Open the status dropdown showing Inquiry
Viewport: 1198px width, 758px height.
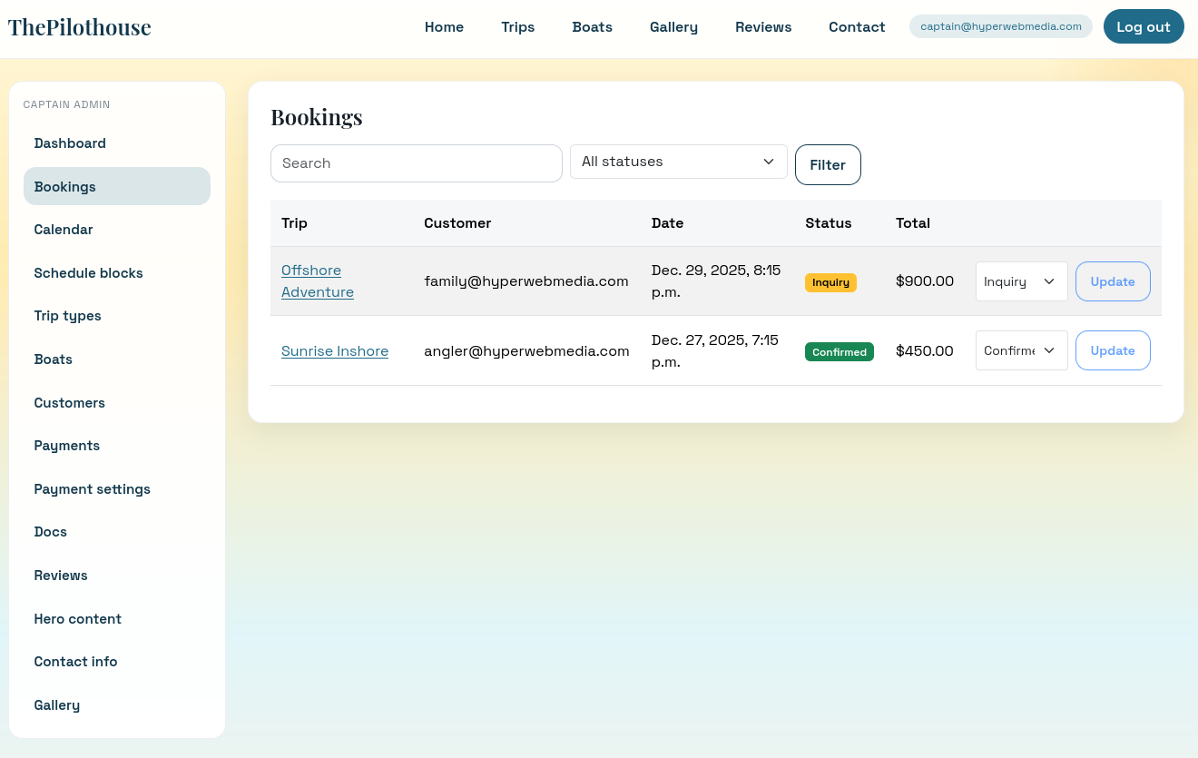pyautogui.click(x=1021, y=281)
